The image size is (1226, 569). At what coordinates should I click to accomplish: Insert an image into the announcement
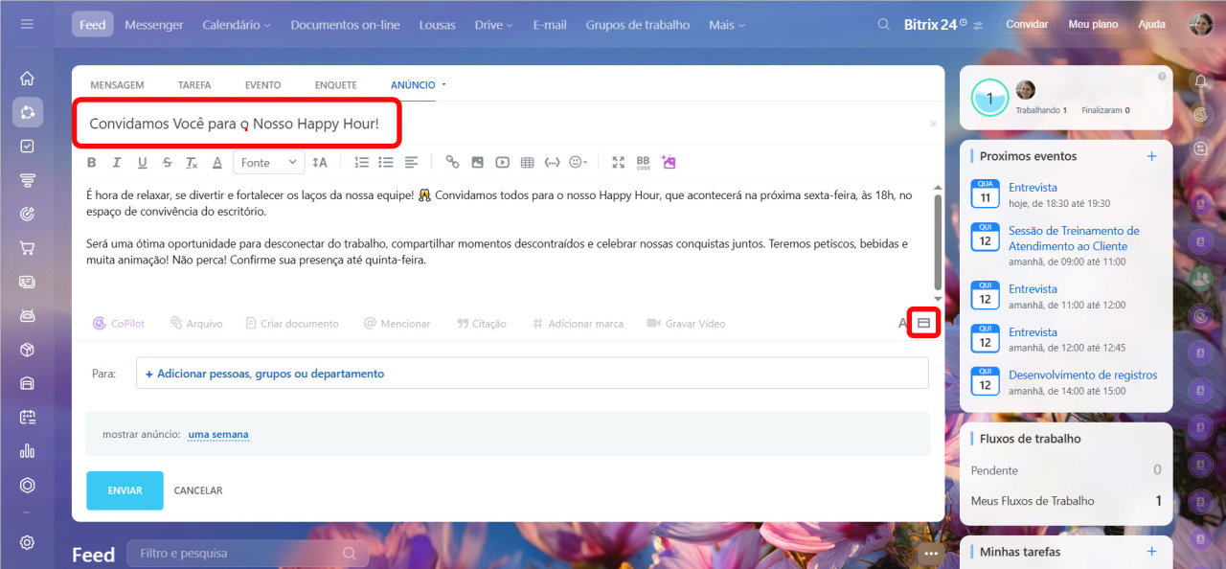pyautogui.click(x=477, y=163)
